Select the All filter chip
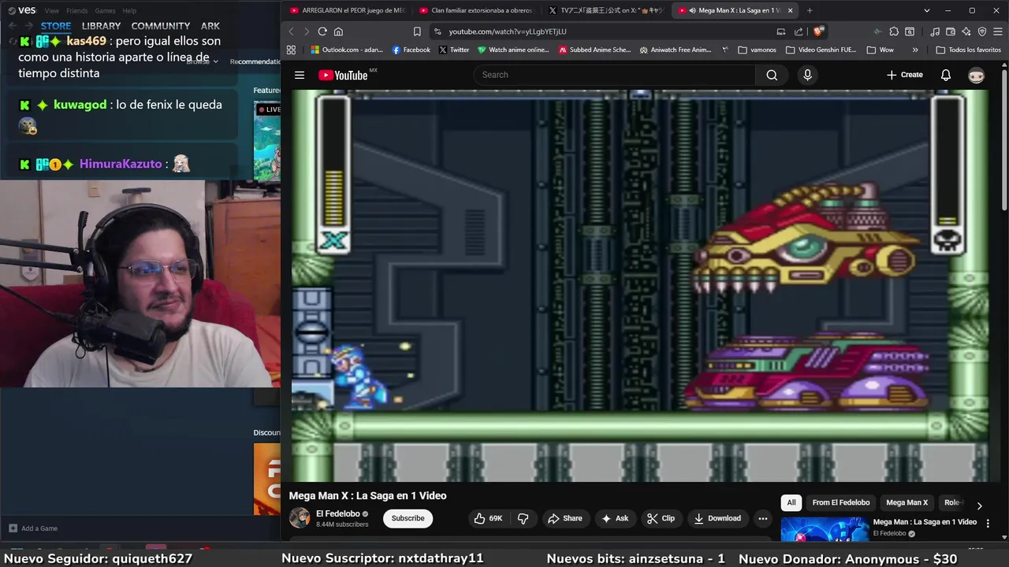The image size is (1009, 567). [x=791, y=502]
